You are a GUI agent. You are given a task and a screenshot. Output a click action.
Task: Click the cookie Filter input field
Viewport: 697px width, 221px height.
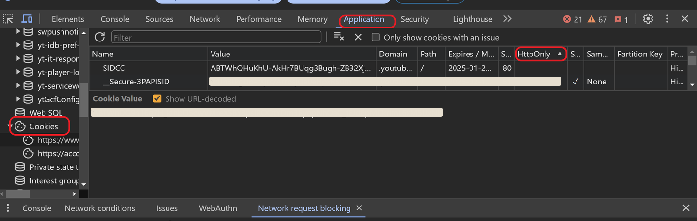click(x=216, y=38)
